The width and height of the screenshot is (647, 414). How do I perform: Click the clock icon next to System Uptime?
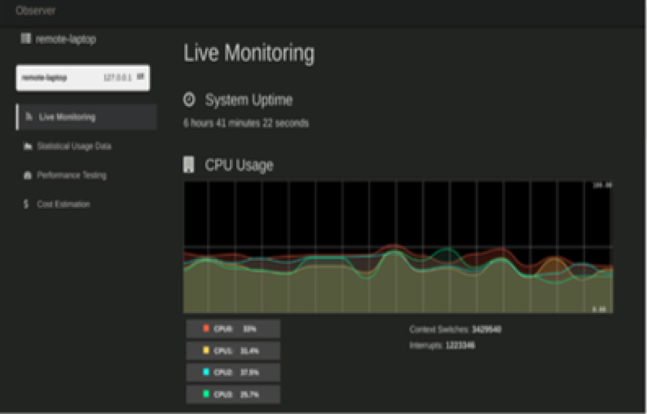(190, 99)
